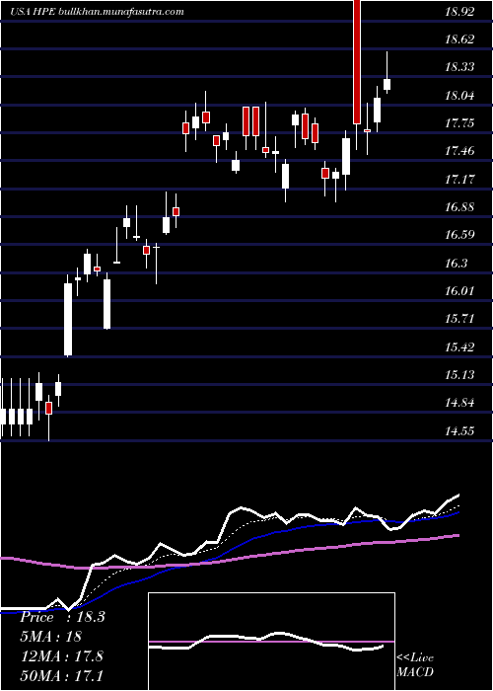Click the 17.46 price axis label
Viewport: 493px width, 691px height.
click(459, 151)
